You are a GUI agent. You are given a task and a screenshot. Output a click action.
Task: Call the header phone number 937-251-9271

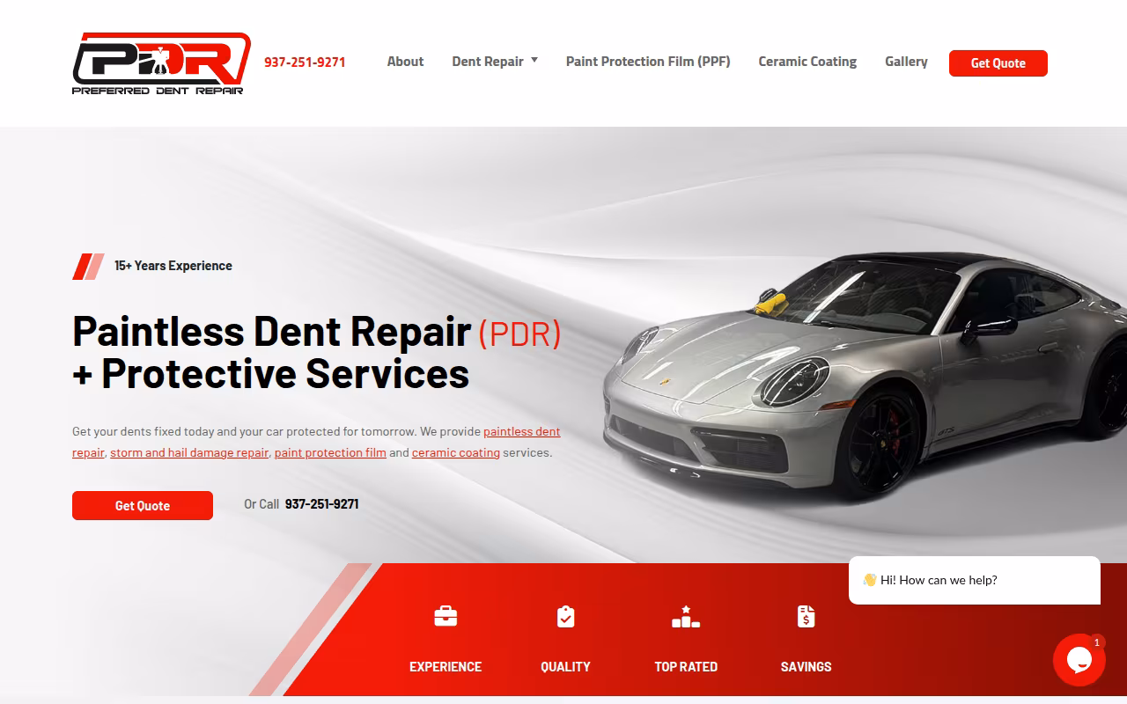tap(305, 62)
